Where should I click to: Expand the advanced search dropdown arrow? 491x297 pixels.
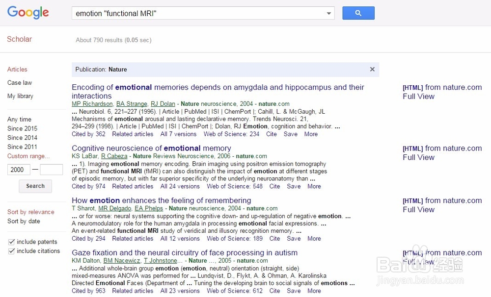pyautogui.click(x=329, y=13)
